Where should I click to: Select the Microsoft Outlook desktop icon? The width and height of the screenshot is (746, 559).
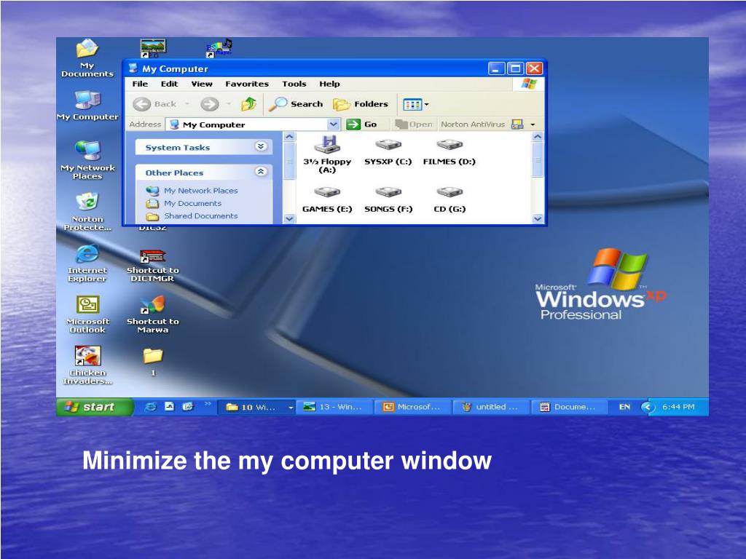pyautogui.click(x=87, y=314)
